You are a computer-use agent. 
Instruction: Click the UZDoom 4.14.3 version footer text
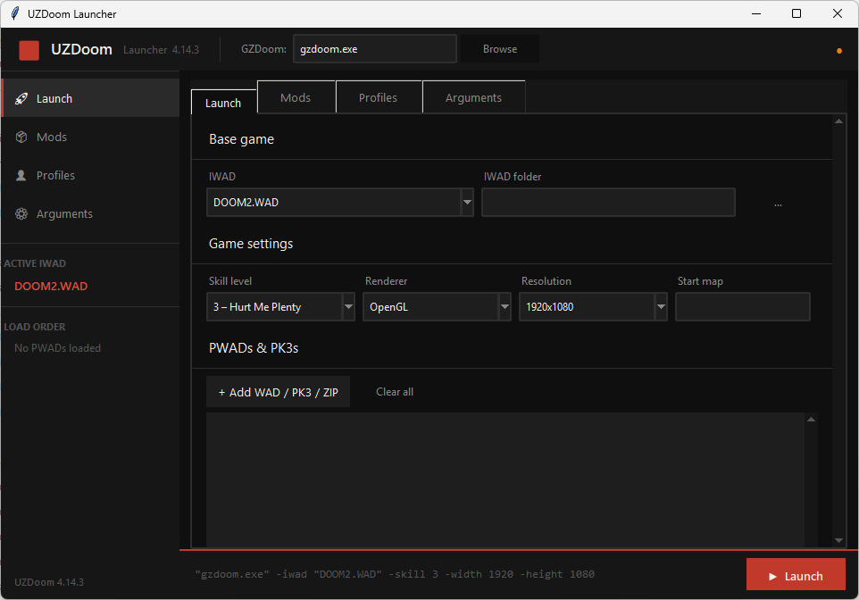click(x=49, y=582)
